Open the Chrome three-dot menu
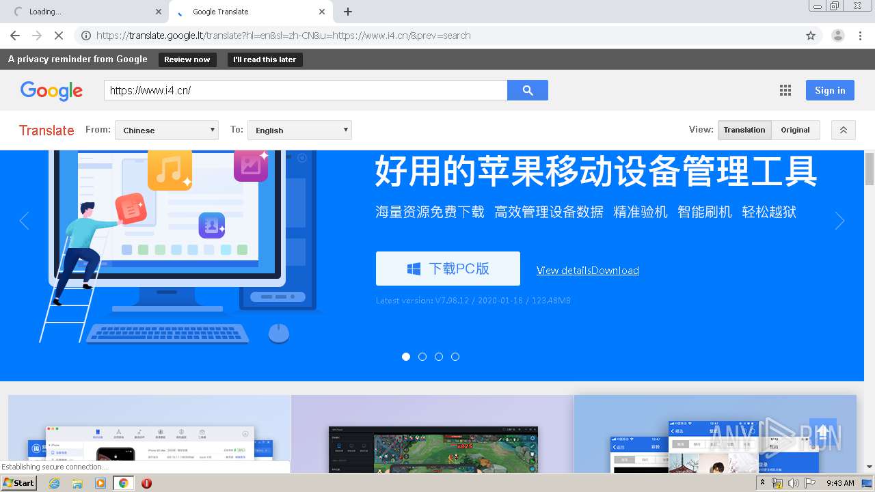The width and height of the screenshot is (875, 492). 861,36
